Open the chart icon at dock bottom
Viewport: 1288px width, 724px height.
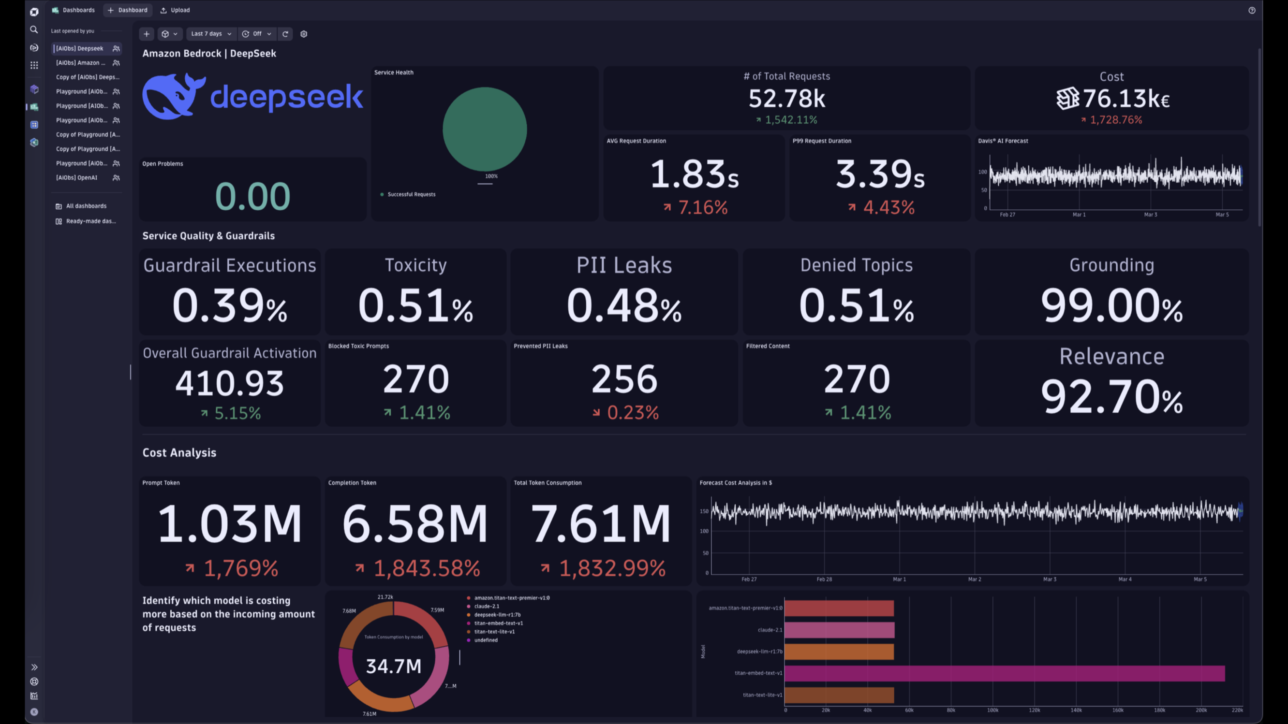click(34, 696)
